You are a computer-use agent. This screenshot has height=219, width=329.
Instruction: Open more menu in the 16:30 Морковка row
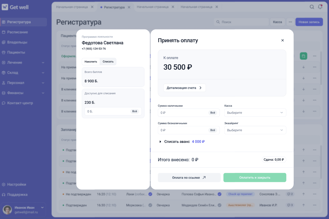coord(315,205)
